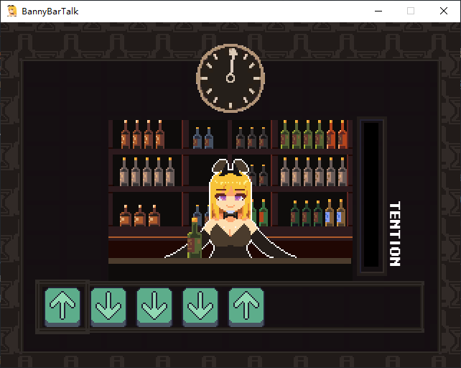Click the BannyBarTalk window title text
Image resolution: width=461 pixels, height=368 pixels.
51,11
